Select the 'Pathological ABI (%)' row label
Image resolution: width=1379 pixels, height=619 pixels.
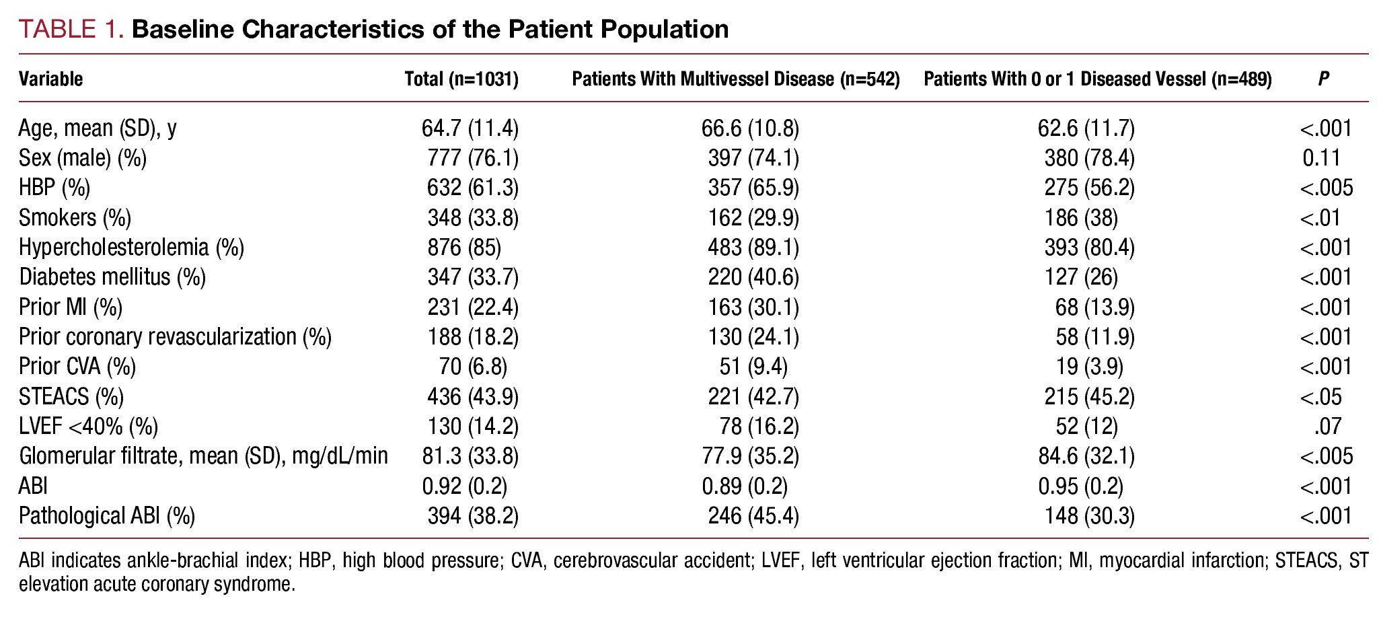(107, 516)
